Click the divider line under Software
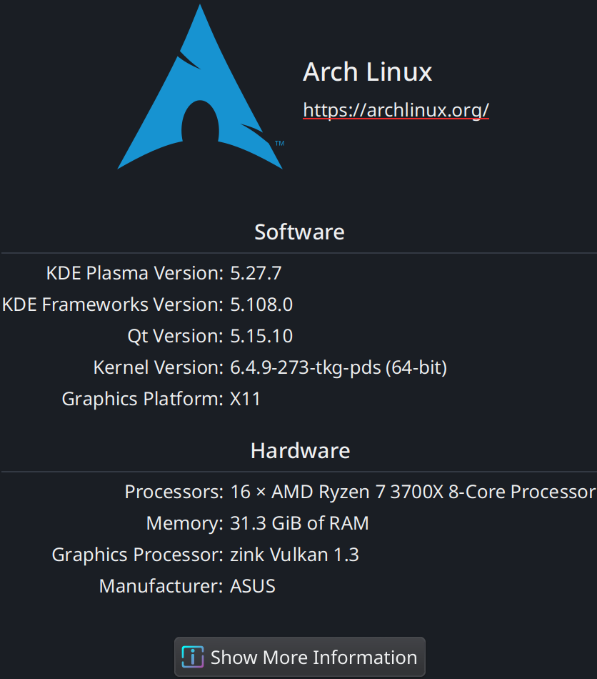The image size is (597, 679). click(x=298, y=252)
